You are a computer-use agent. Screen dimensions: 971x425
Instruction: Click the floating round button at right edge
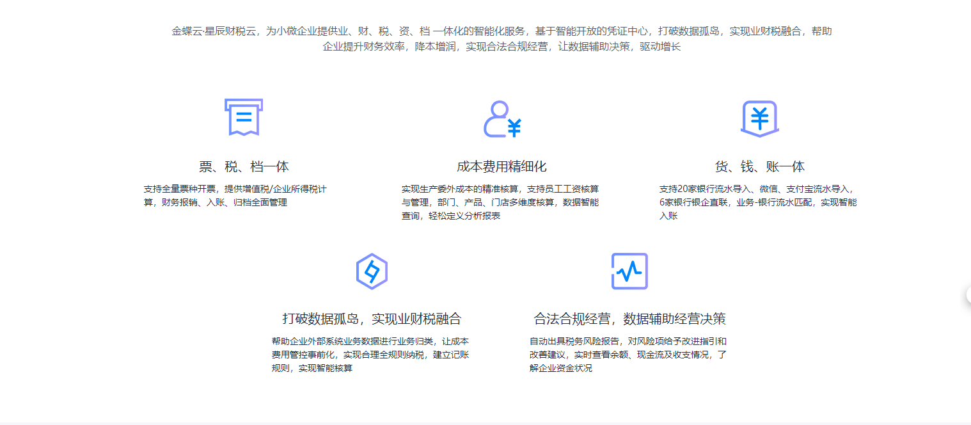pos(967,294)
